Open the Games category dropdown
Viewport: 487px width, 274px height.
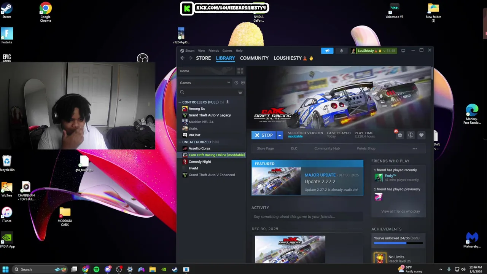click(x=205, y=83)
